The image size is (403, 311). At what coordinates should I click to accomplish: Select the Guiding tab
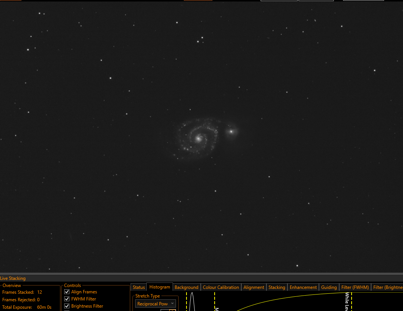coord(329,287)
